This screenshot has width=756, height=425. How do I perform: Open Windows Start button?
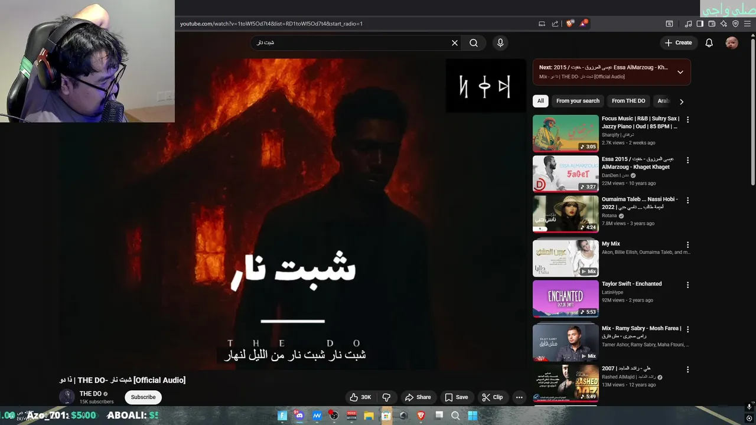click(472, 416)
